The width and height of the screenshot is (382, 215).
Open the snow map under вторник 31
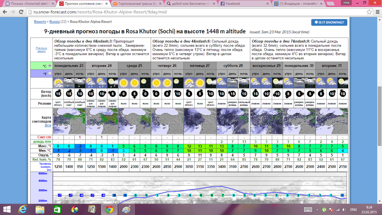pos(331,121)
